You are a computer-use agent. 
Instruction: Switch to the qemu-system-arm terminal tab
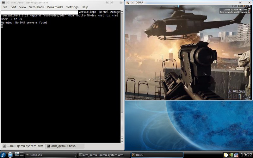click(23, 146)
